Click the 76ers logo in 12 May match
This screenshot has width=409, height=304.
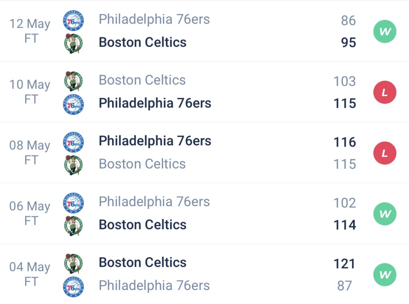(x=73, y=20)
